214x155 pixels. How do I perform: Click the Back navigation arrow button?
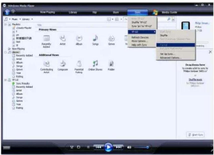(x=7, y=12)
